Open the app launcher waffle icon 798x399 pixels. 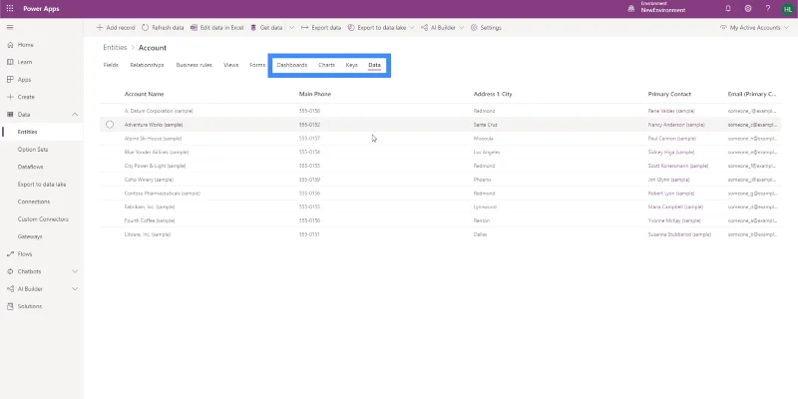coord(10,9)
